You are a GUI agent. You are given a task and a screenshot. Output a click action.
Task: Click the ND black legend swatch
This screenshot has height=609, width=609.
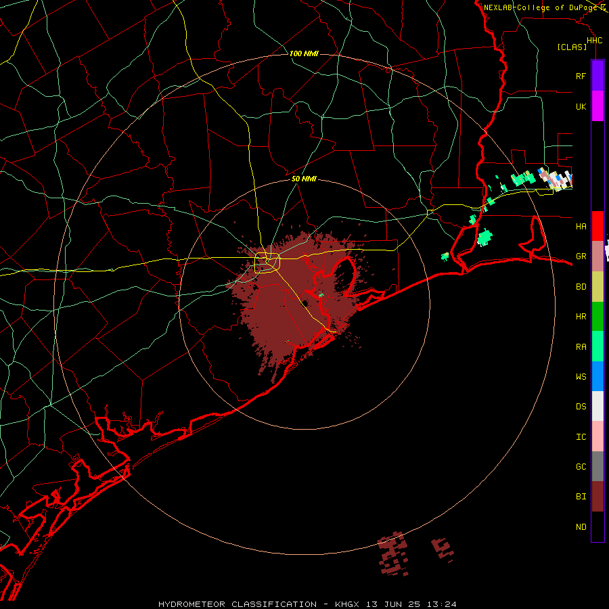coord(597,526)
